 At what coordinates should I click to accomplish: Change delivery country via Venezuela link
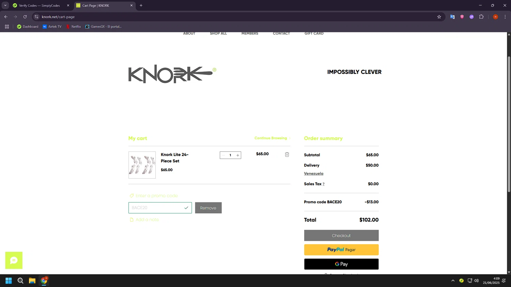point(314,173)
